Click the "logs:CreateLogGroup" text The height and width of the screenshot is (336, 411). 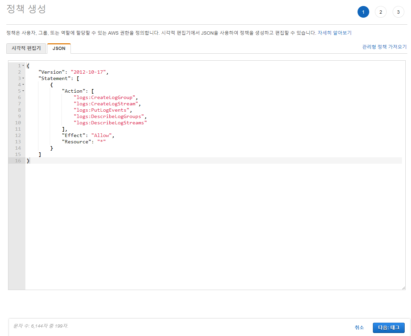(105, 97)
